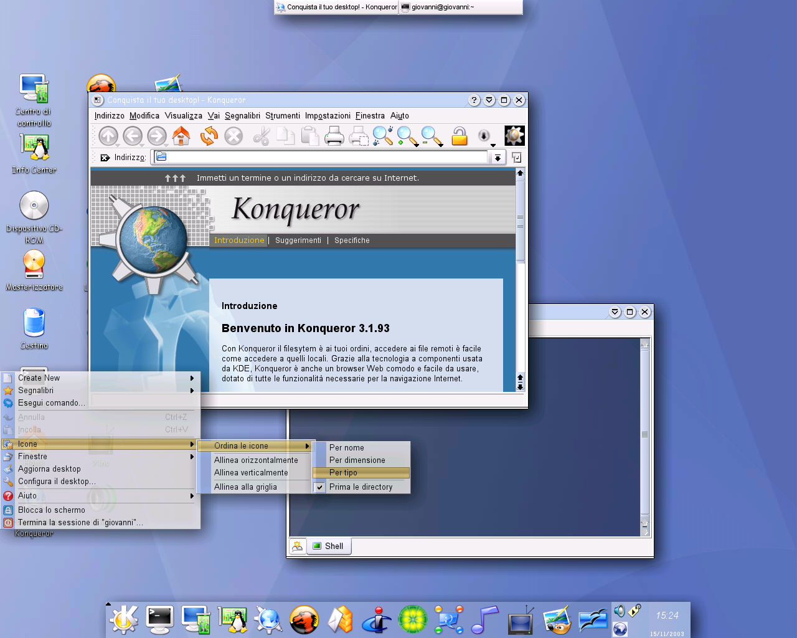Open the address bar history dropdown
This screenshot has height=638, width=797.
coord(497,158)
